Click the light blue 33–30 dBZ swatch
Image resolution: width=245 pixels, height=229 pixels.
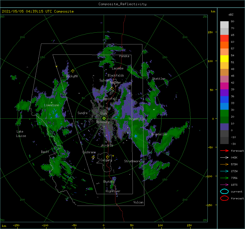coord(224,106)
